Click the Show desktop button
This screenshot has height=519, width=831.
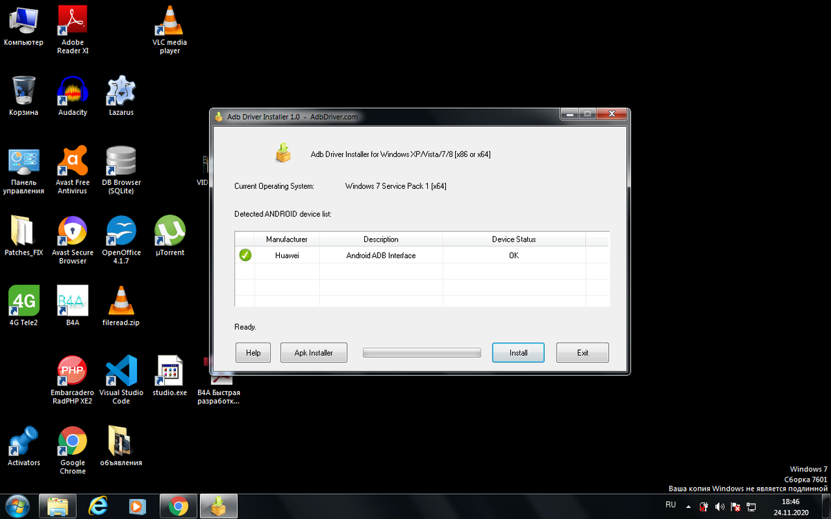pos(825,507)
